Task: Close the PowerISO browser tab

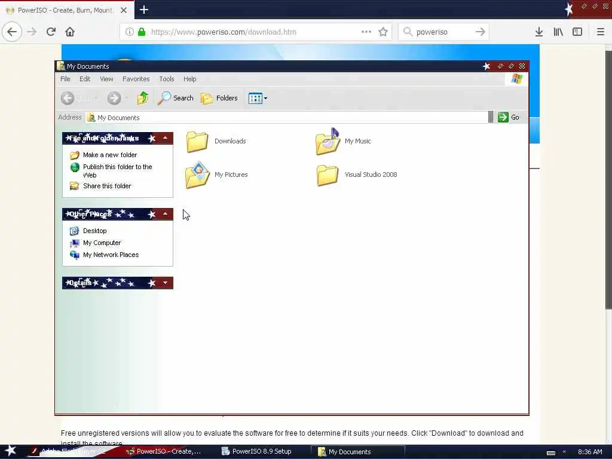Action: tap(124, 10)
